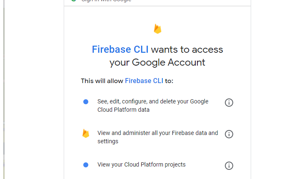Click info icon beside View Cloud Platform projects

pyautogui.click(x=229, y=166)
